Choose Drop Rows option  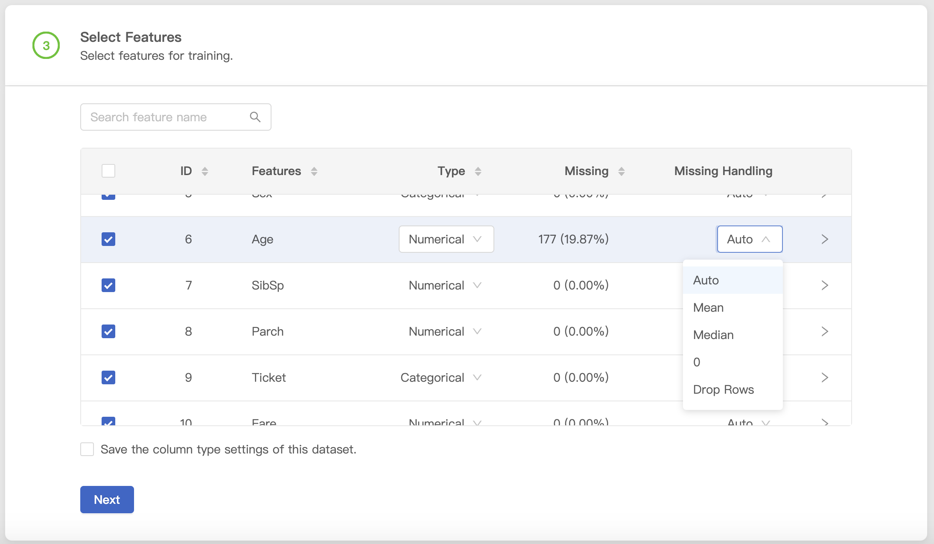pos(724,389)
